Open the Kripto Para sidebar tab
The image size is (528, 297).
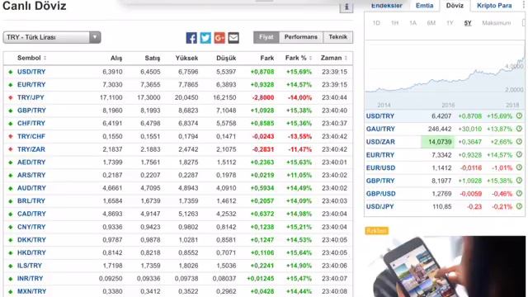494,6
